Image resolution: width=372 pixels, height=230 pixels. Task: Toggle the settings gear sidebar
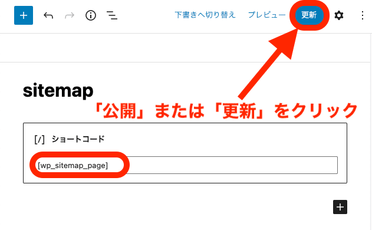339,16
